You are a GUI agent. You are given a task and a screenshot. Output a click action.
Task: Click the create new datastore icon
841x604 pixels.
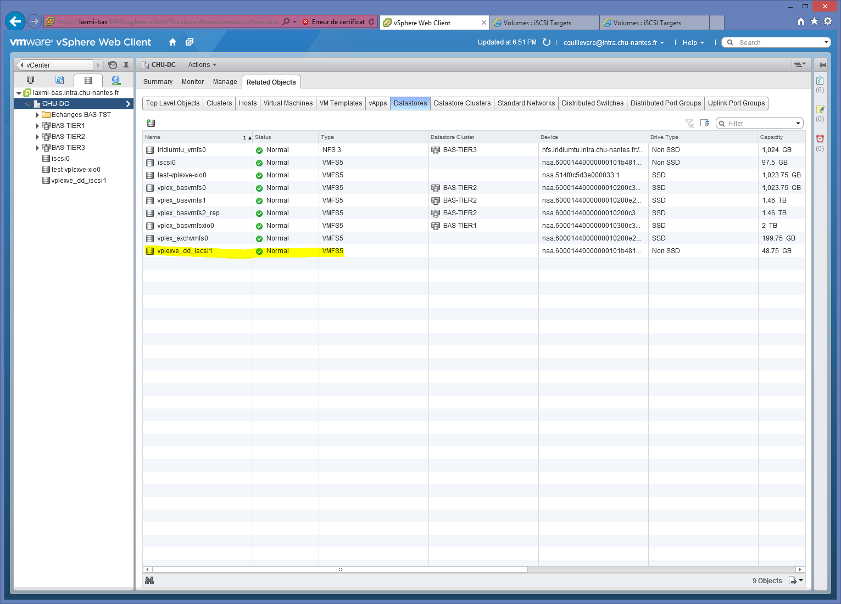click(151, 123)
